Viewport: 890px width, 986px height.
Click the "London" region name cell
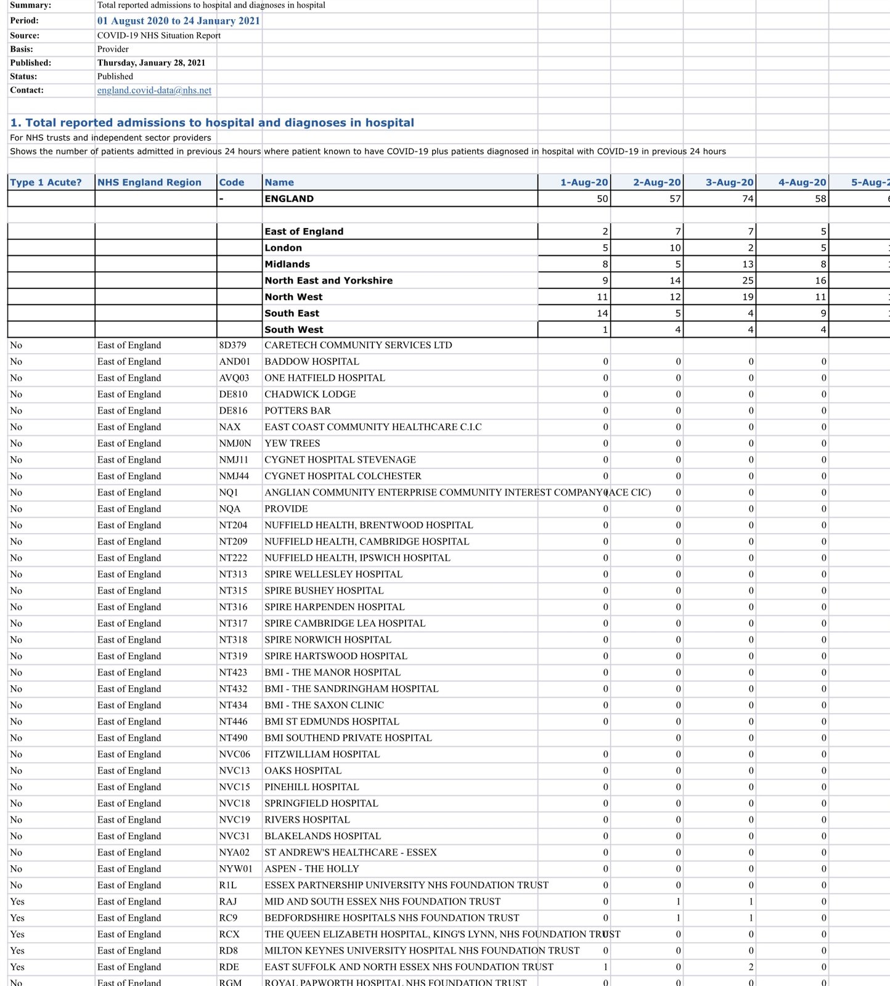(x=283, y=248)
